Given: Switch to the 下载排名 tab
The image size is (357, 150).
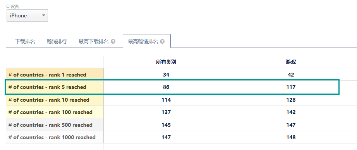Looking at the screenshot, I should point(25,41).
